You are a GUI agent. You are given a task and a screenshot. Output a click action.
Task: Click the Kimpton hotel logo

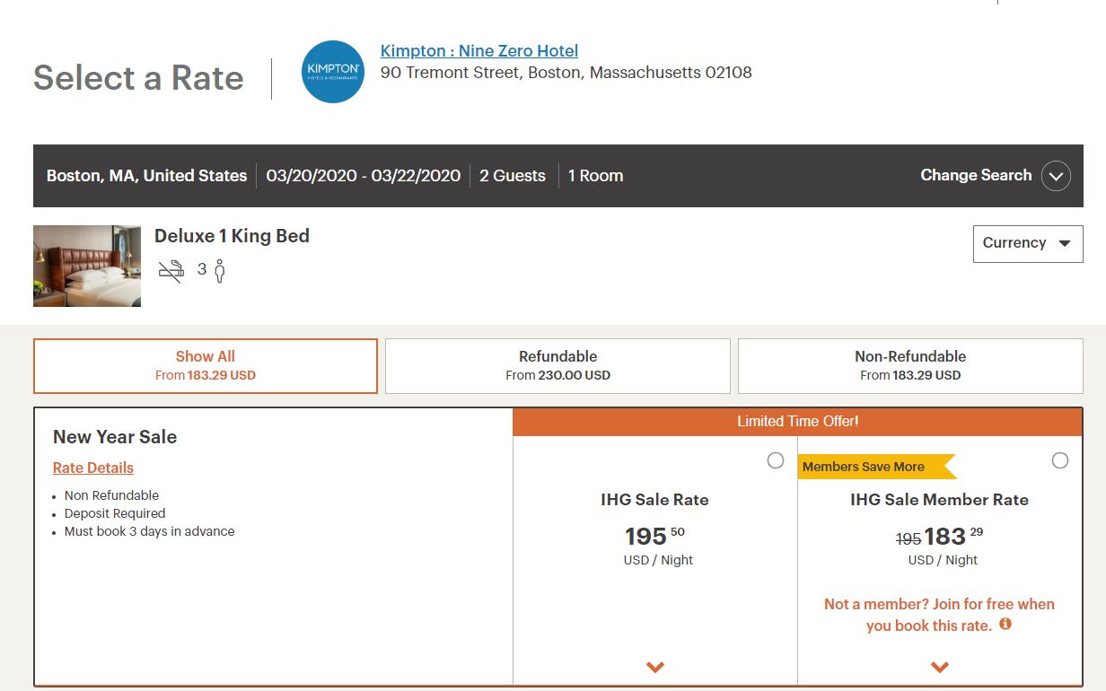click(x=333, y=72)
